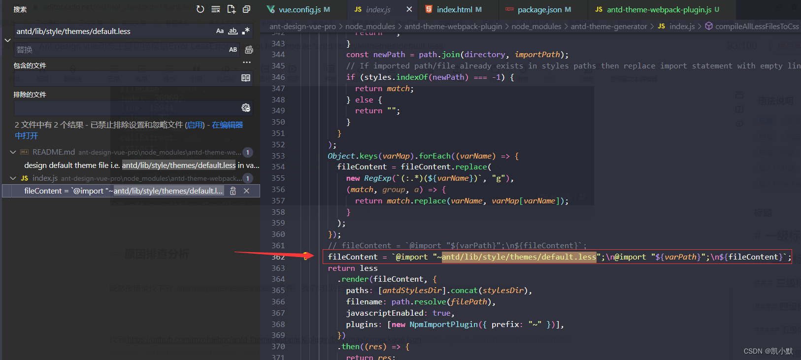This screenshot has height=360, width=801.
Task: Click HTML5 icon on index.html tab
Action: click(x=429, y=9)
